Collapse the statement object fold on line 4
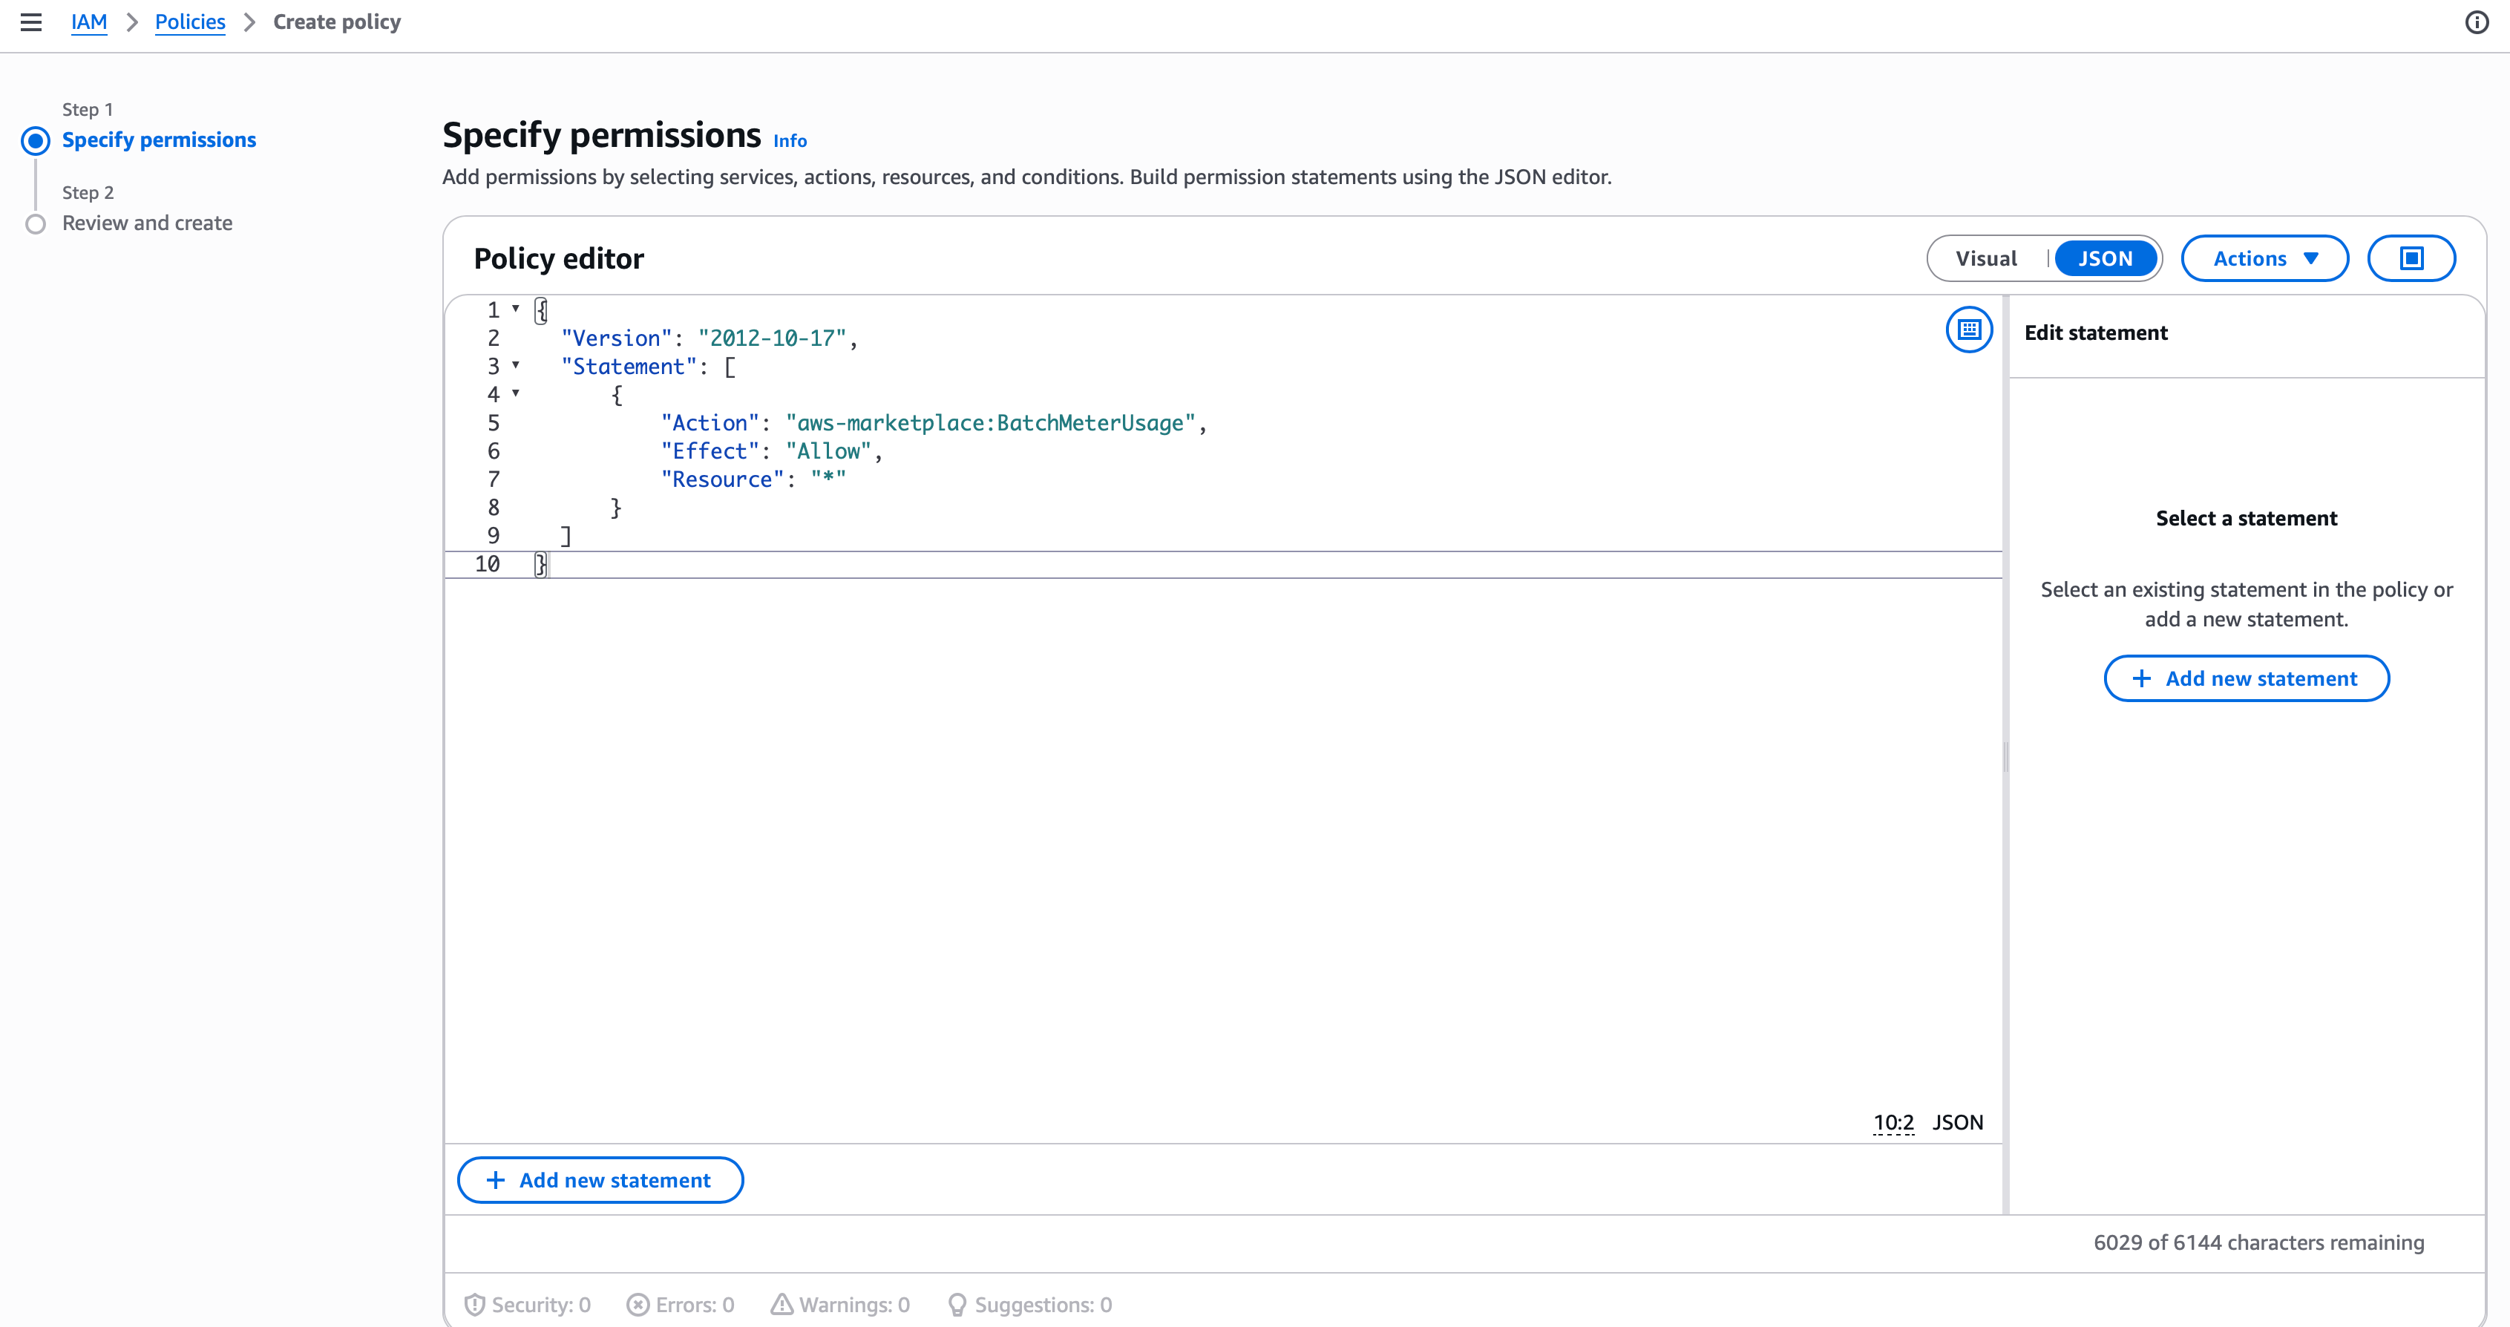 click(516, 393)
